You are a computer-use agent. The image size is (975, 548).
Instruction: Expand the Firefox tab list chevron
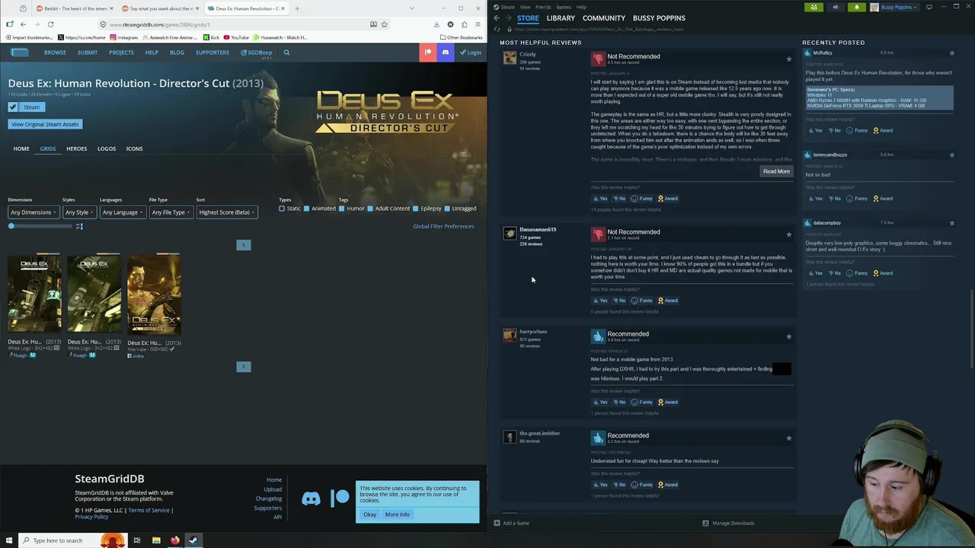pyautogui.click(x=411, y=8)
